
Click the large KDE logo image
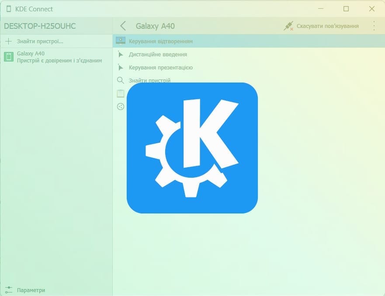click(192, 148)
